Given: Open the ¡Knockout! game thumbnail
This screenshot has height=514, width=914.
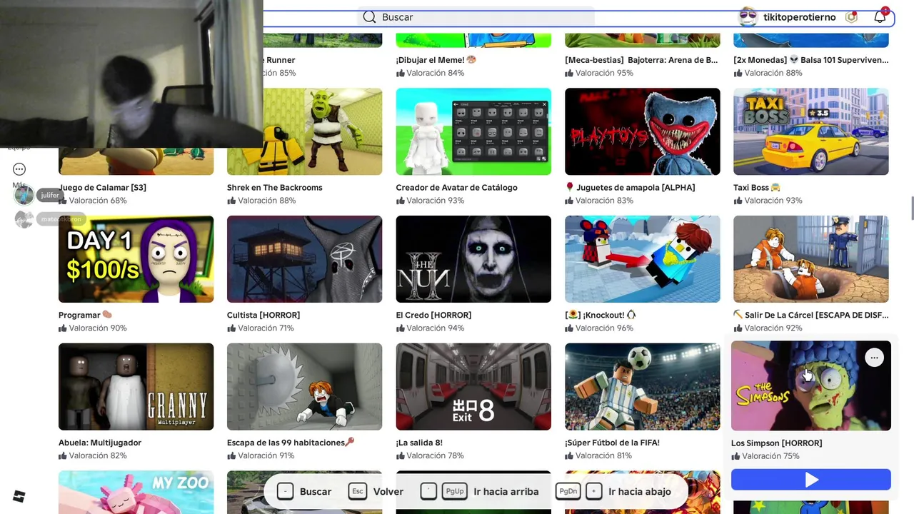Looking at the screenshot, I should 642,259.
